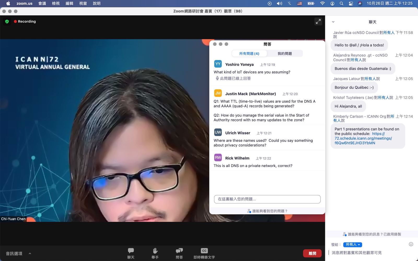
Task: Open the green encryption shield info
Action: tap(7, 21)
